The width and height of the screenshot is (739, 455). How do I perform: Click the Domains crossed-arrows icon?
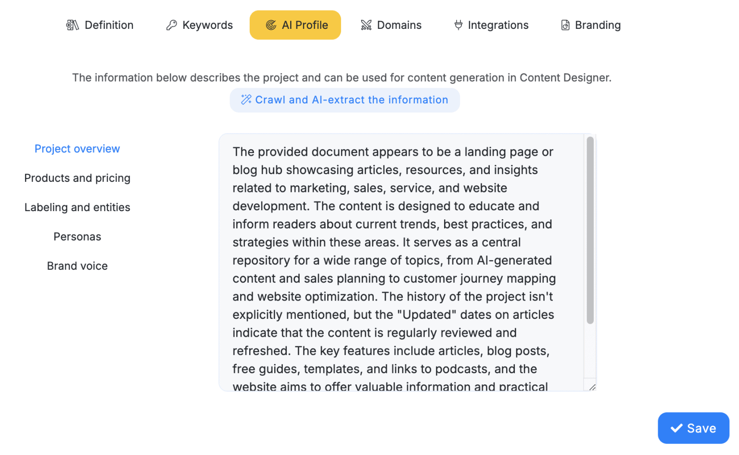pos(366,25)
